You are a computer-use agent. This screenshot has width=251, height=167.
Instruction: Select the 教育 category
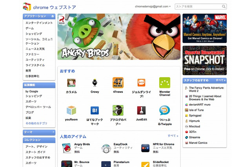pos(28,71)
